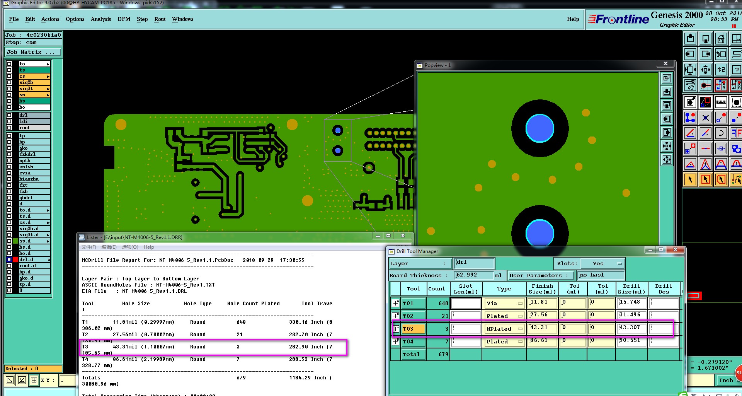The image size is (742, 396).
Task: Click the Home view icon in toolbar
Action: pos(721,39)
